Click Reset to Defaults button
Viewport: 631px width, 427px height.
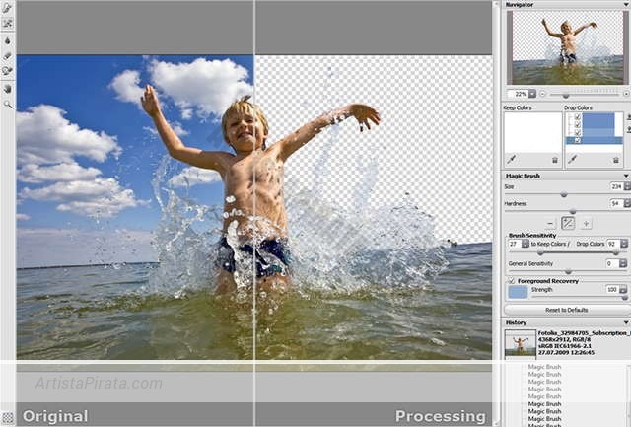pos(567,310)
